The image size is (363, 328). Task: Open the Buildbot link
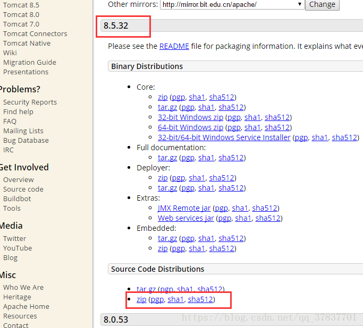(x=17, y=199)
